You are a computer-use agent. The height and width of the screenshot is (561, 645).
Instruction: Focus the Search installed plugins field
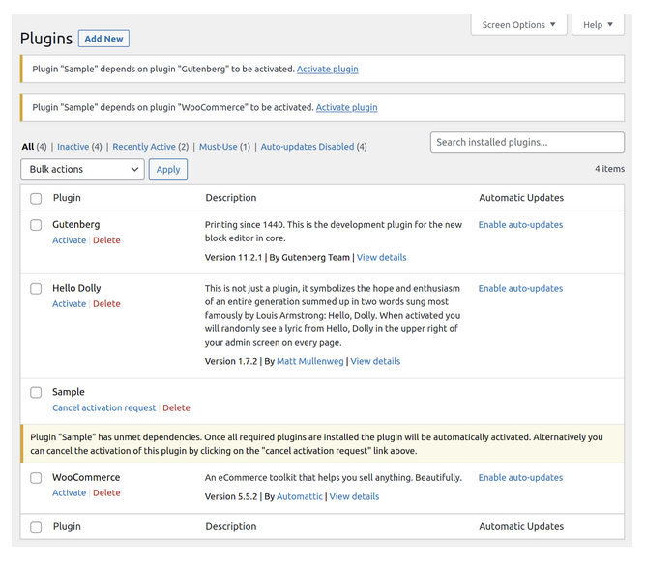(527, 142)
